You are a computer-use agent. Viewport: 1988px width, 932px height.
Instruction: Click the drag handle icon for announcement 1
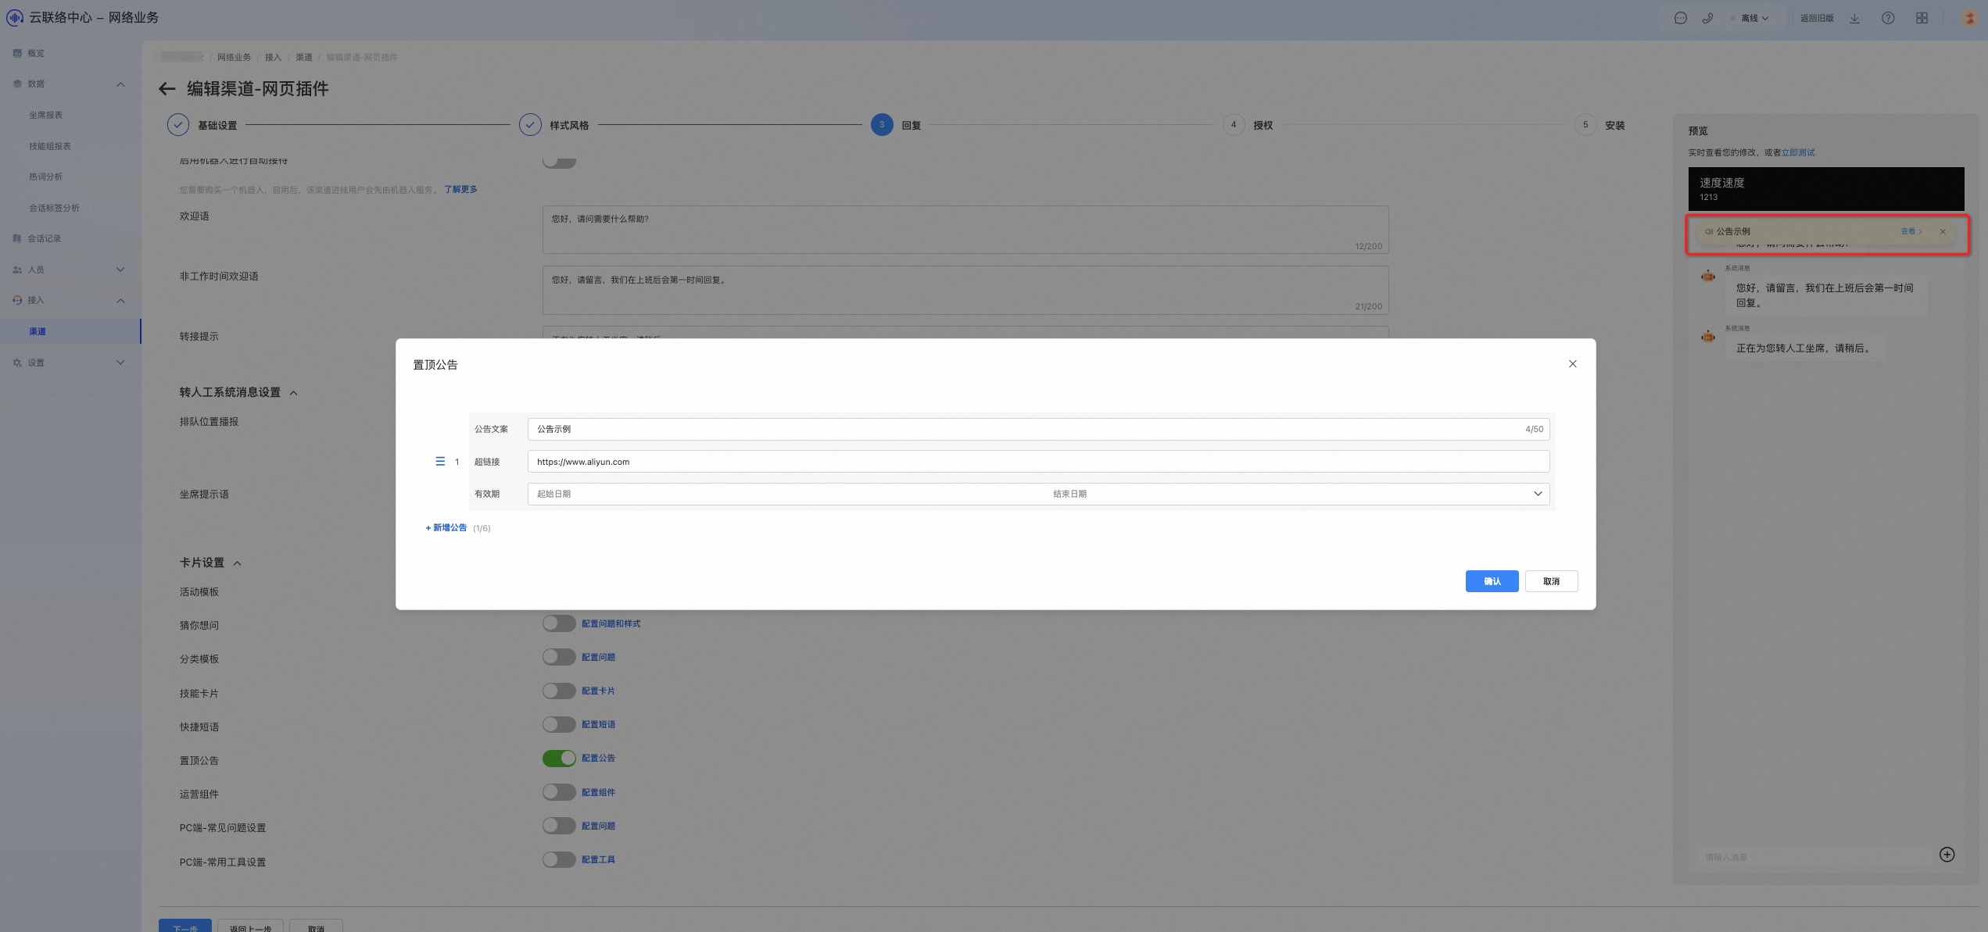pyautogui.click(x=440, y=462)
